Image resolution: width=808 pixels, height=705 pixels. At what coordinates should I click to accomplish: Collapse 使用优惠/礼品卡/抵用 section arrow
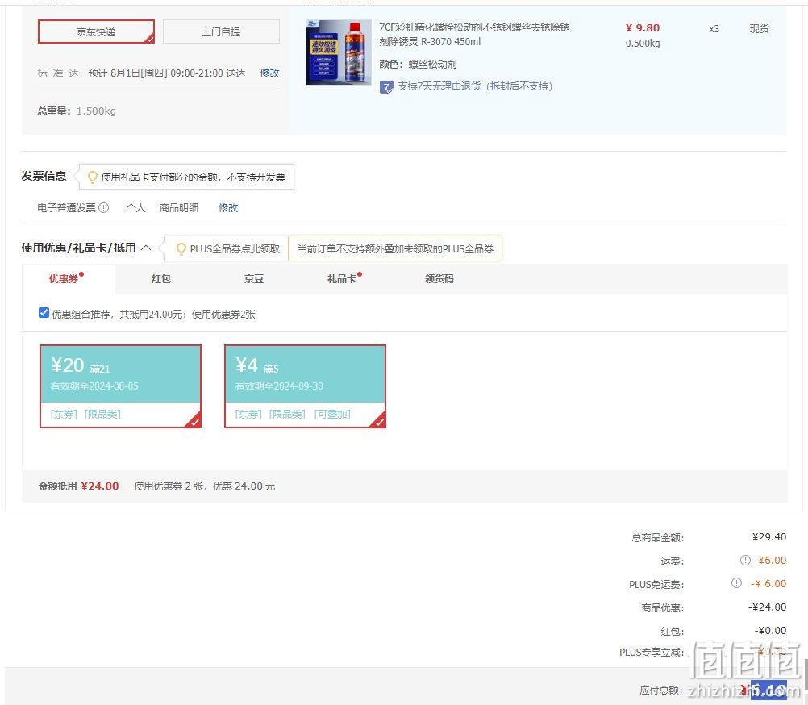(146, 248)
